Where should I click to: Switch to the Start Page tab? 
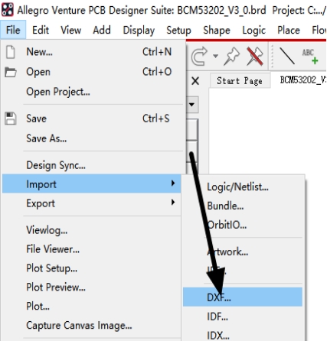tap(240, 81)
